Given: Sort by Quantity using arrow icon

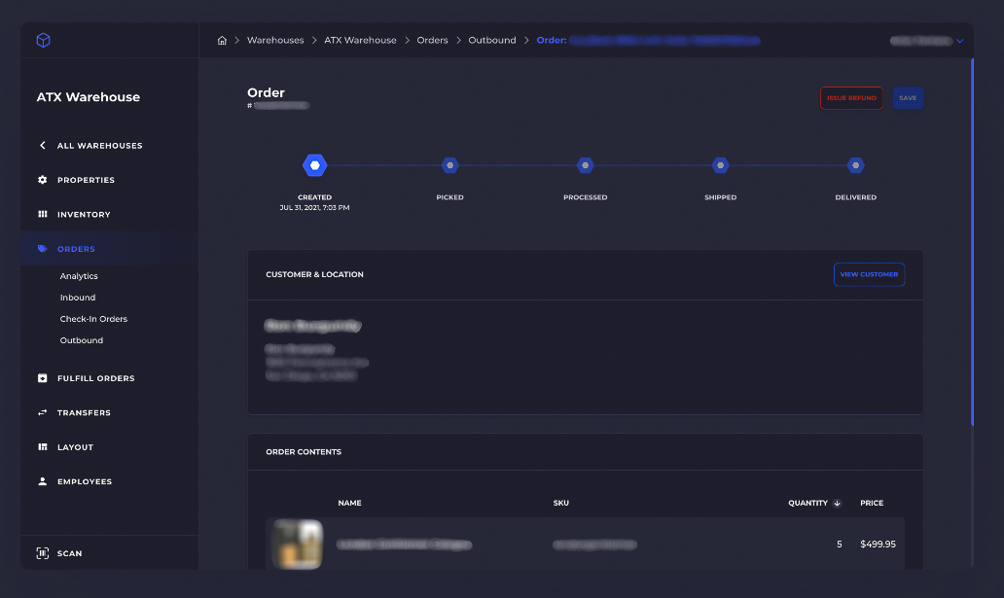Looking at the screenshot, I should (x=837, y=504).
